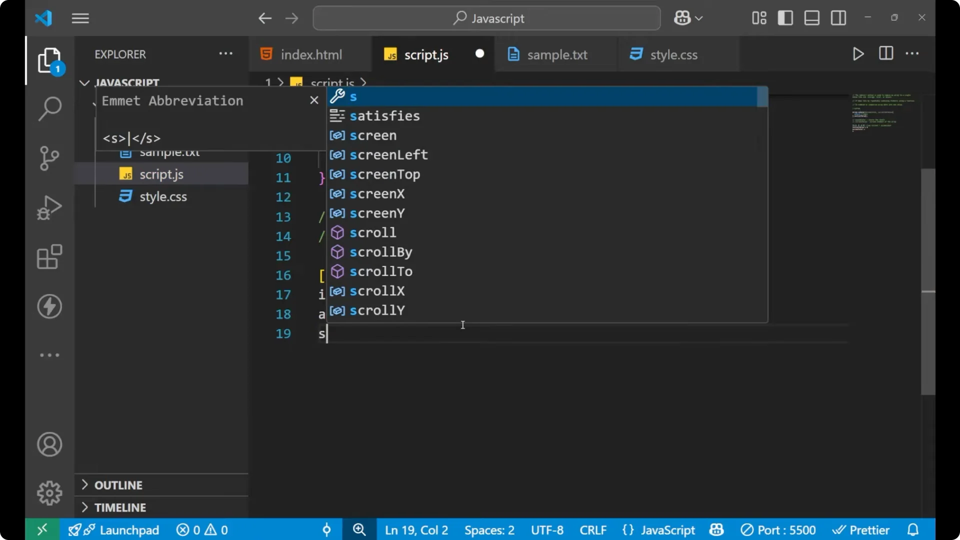Open the notifications bell in status bar

913,529
